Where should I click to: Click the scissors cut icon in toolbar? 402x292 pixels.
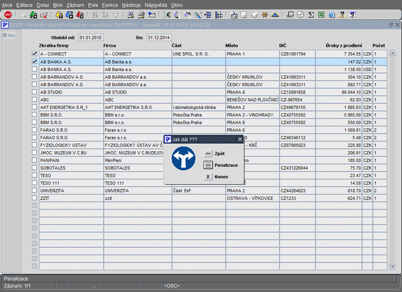pyautogui.click(x=166, y=15)
